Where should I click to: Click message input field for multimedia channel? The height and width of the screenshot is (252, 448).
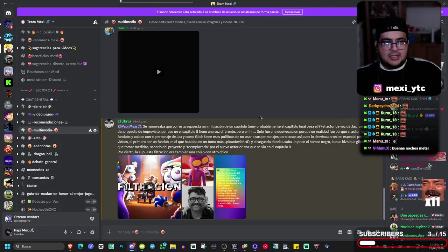[x=224, y=232]
